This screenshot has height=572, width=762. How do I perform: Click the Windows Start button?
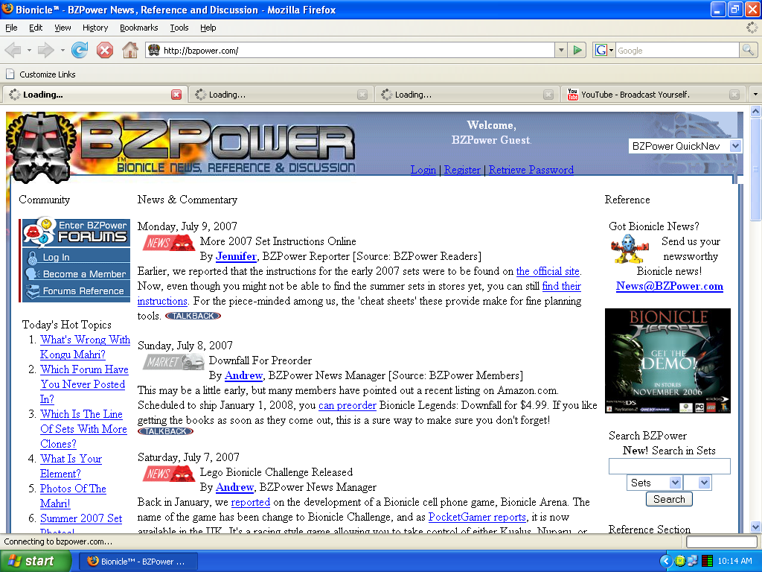[x=35, y=562]
